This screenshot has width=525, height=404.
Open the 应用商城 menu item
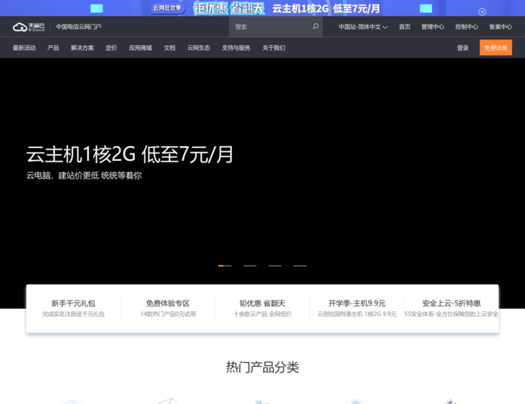[x=141, y=48]
